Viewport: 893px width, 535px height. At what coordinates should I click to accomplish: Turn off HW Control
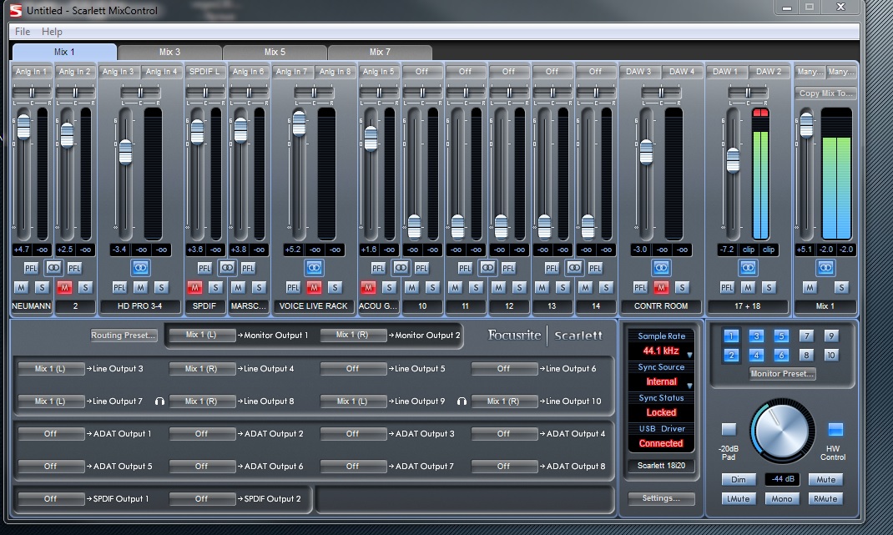(835, 430)
